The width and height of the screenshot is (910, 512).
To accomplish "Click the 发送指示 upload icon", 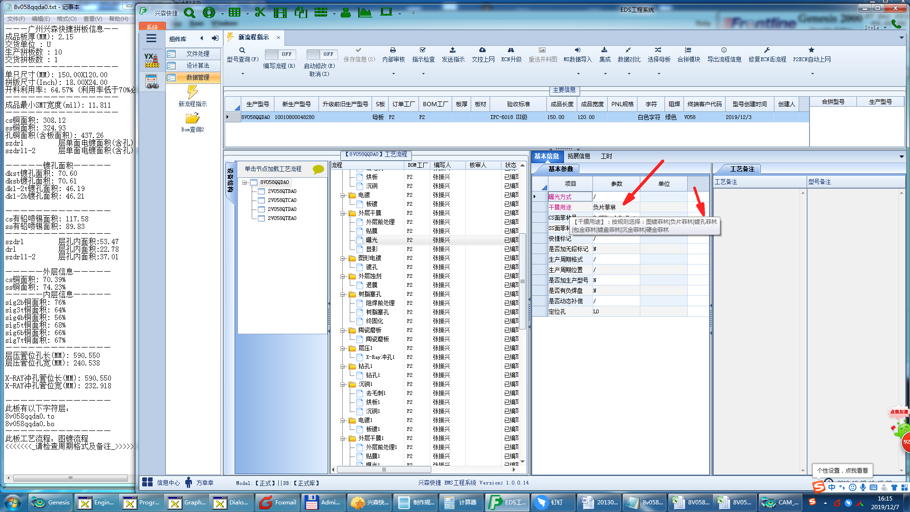I will (453, 50).
